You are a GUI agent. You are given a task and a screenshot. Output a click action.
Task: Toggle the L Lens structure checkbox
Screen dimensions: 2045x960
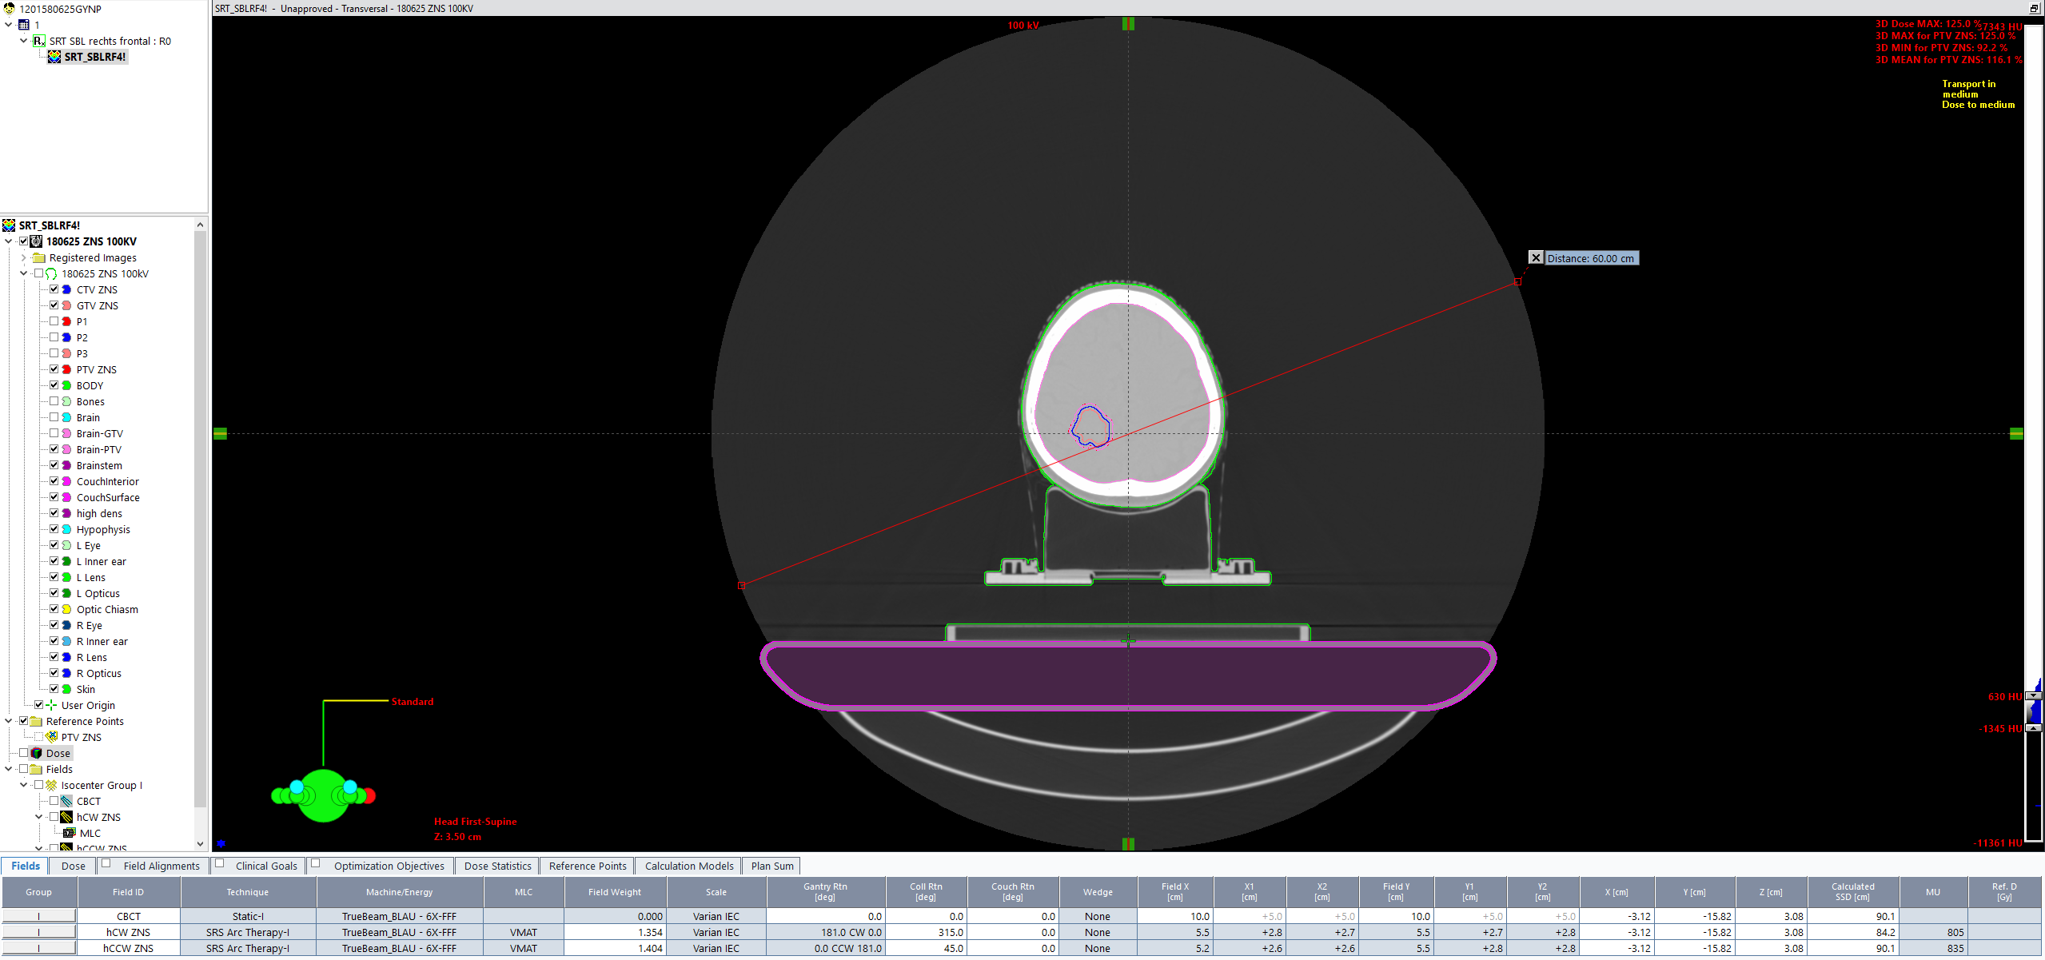click(x=54, y=577)
